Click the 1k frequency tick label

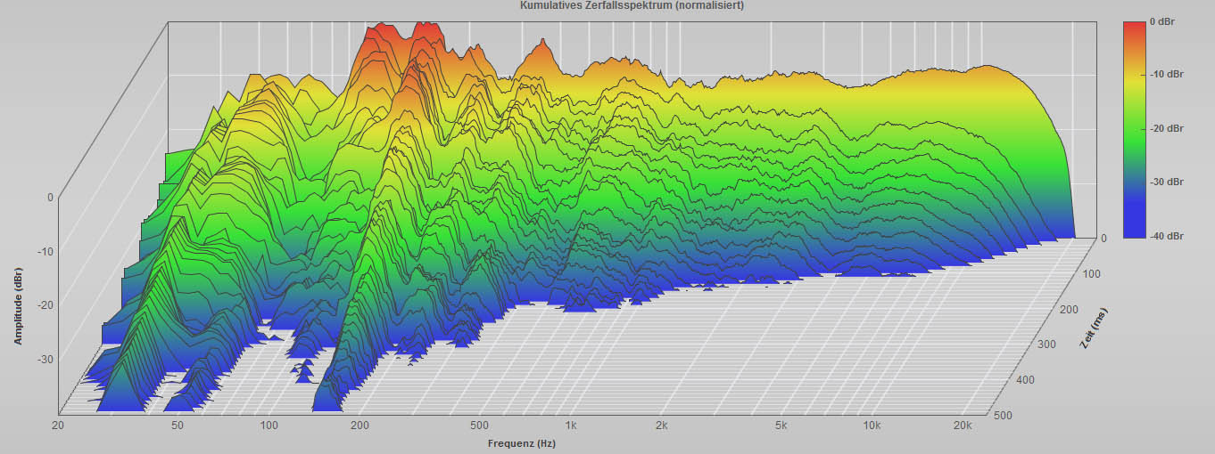point(571,426)
